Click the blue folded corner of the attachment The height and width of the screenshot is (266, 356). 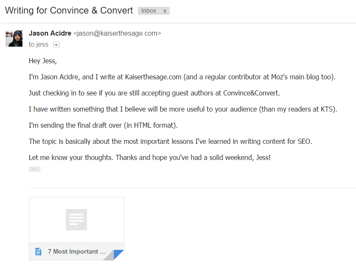[x=118, y=255]
